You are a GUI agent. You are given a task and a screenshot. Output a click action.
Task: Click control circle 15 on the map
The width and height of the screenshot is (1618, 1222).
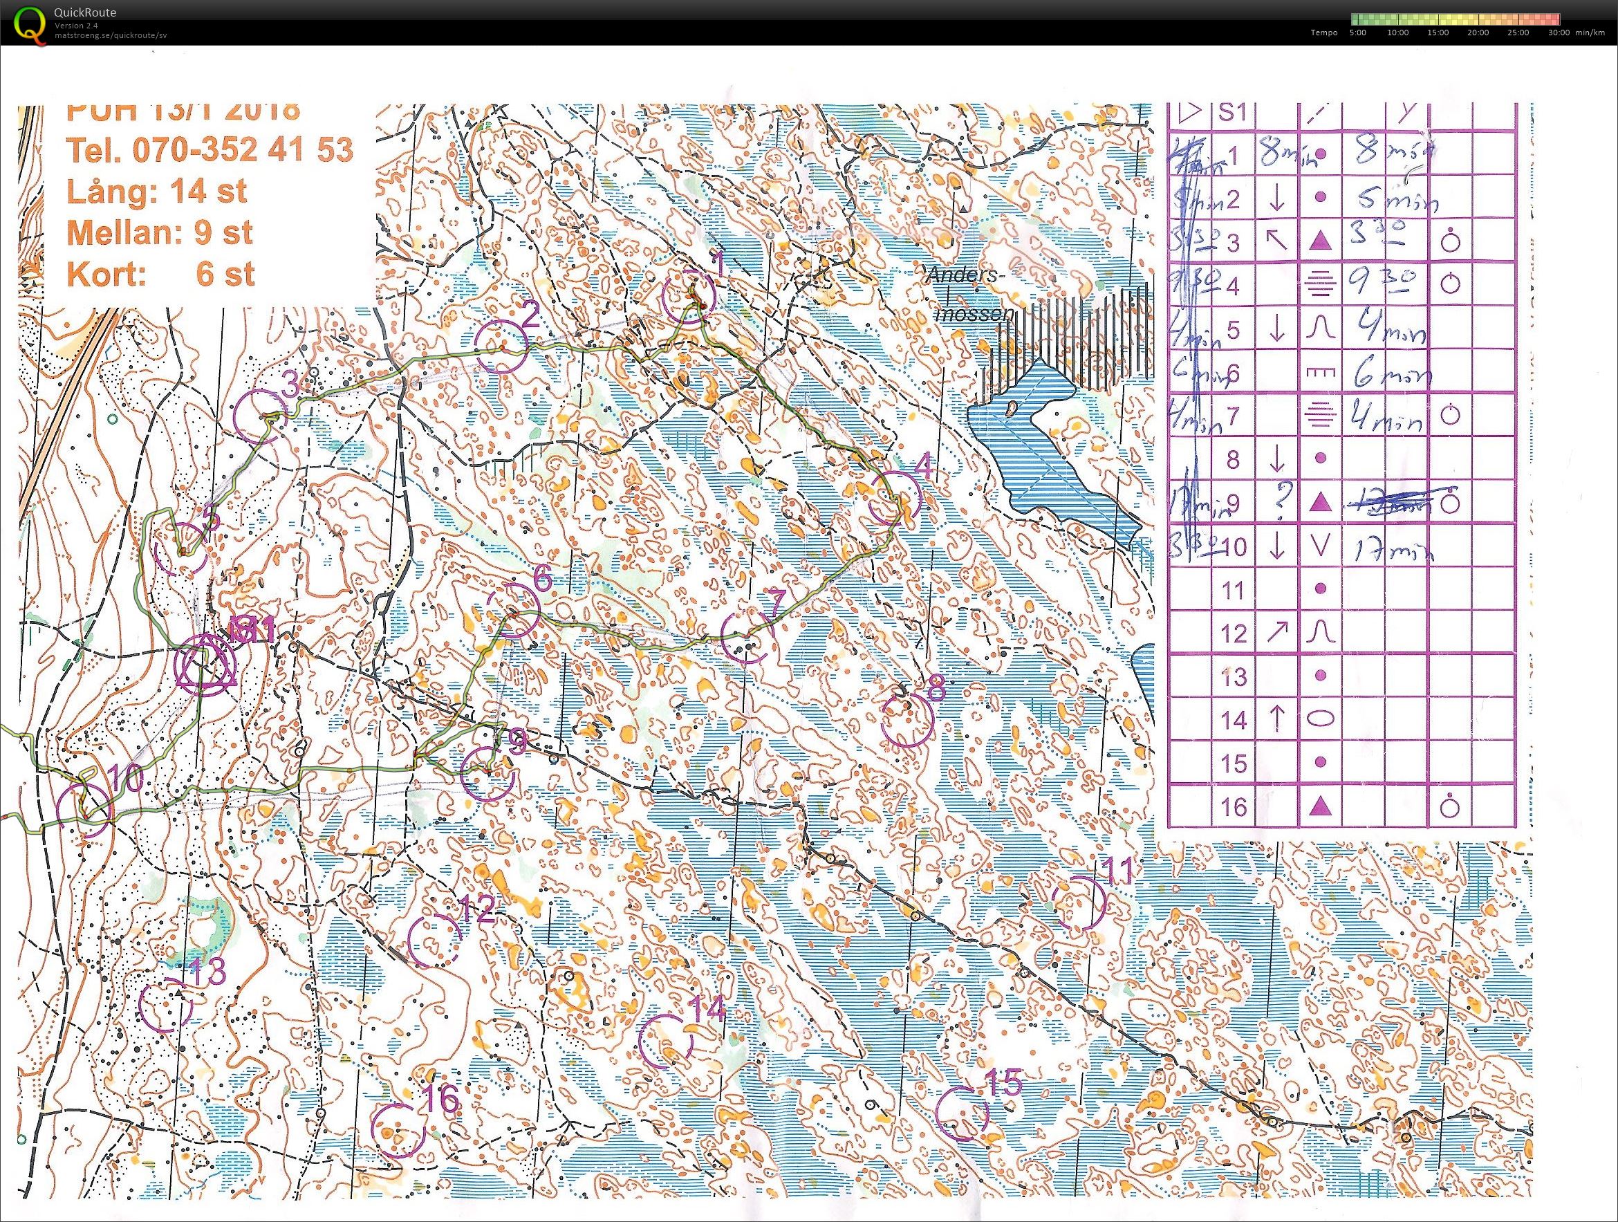pos(962,1113)
